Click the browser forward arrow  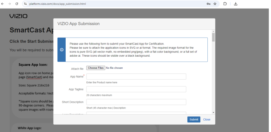click(x=9, y=4)
